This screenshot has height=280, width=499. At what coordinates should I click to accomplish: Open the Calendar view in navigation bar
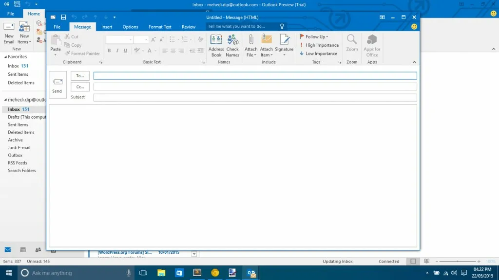(x=23, y=250)
